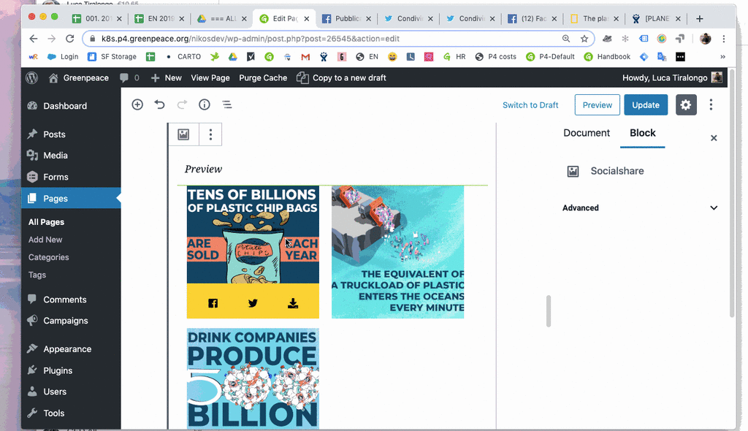Click the zoom magnifier in address bar
748x431 pixels.
point(566,39)
